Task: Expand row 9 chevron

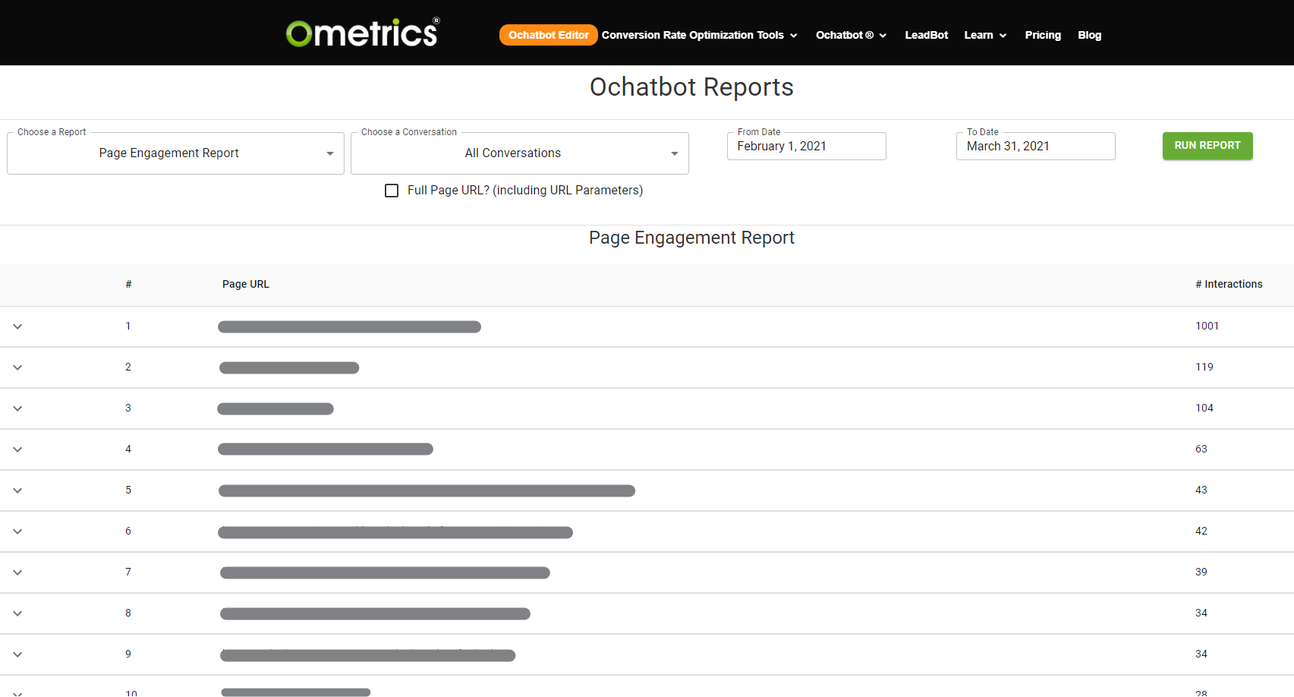Action: (17, 654)
